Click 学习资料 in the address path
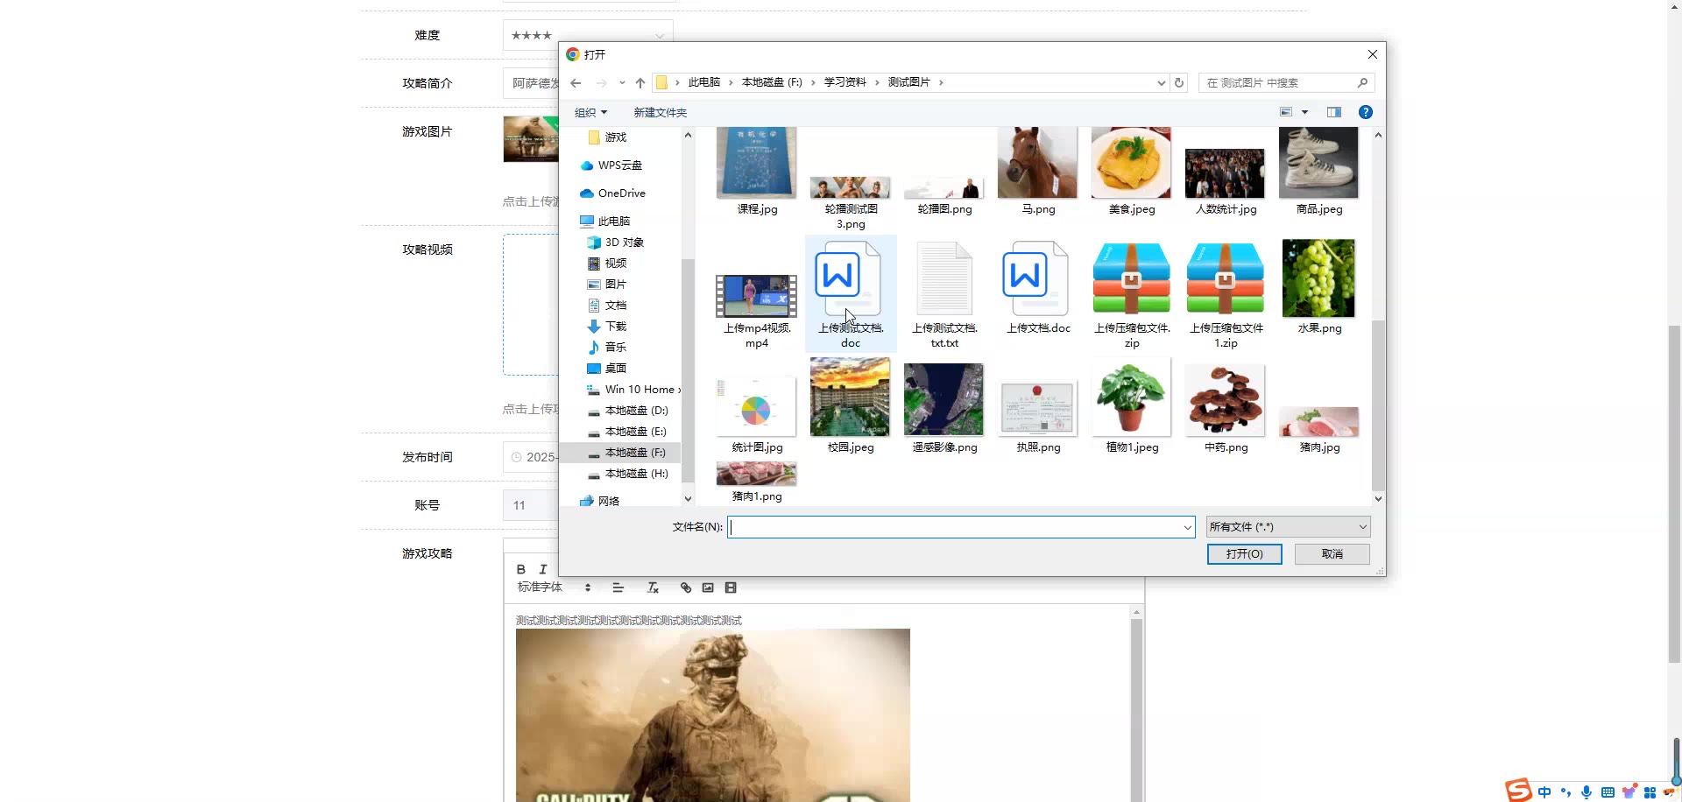Viewport: 1682px width, 802px height. [x=845, y=82]
